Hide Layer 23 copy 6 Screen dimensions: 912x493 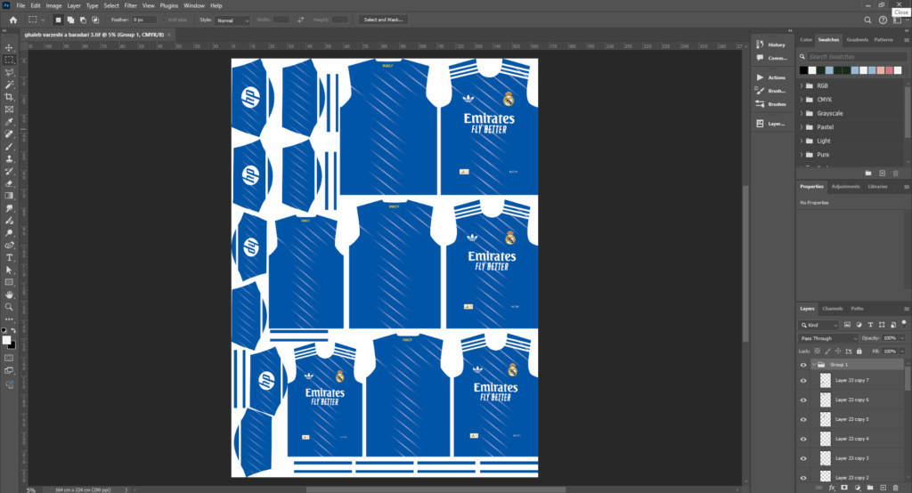tap(803, 400)
